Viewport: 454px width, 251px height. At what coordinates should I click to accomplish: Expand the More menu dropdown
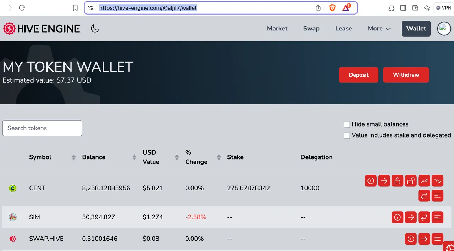coord(379,29)
